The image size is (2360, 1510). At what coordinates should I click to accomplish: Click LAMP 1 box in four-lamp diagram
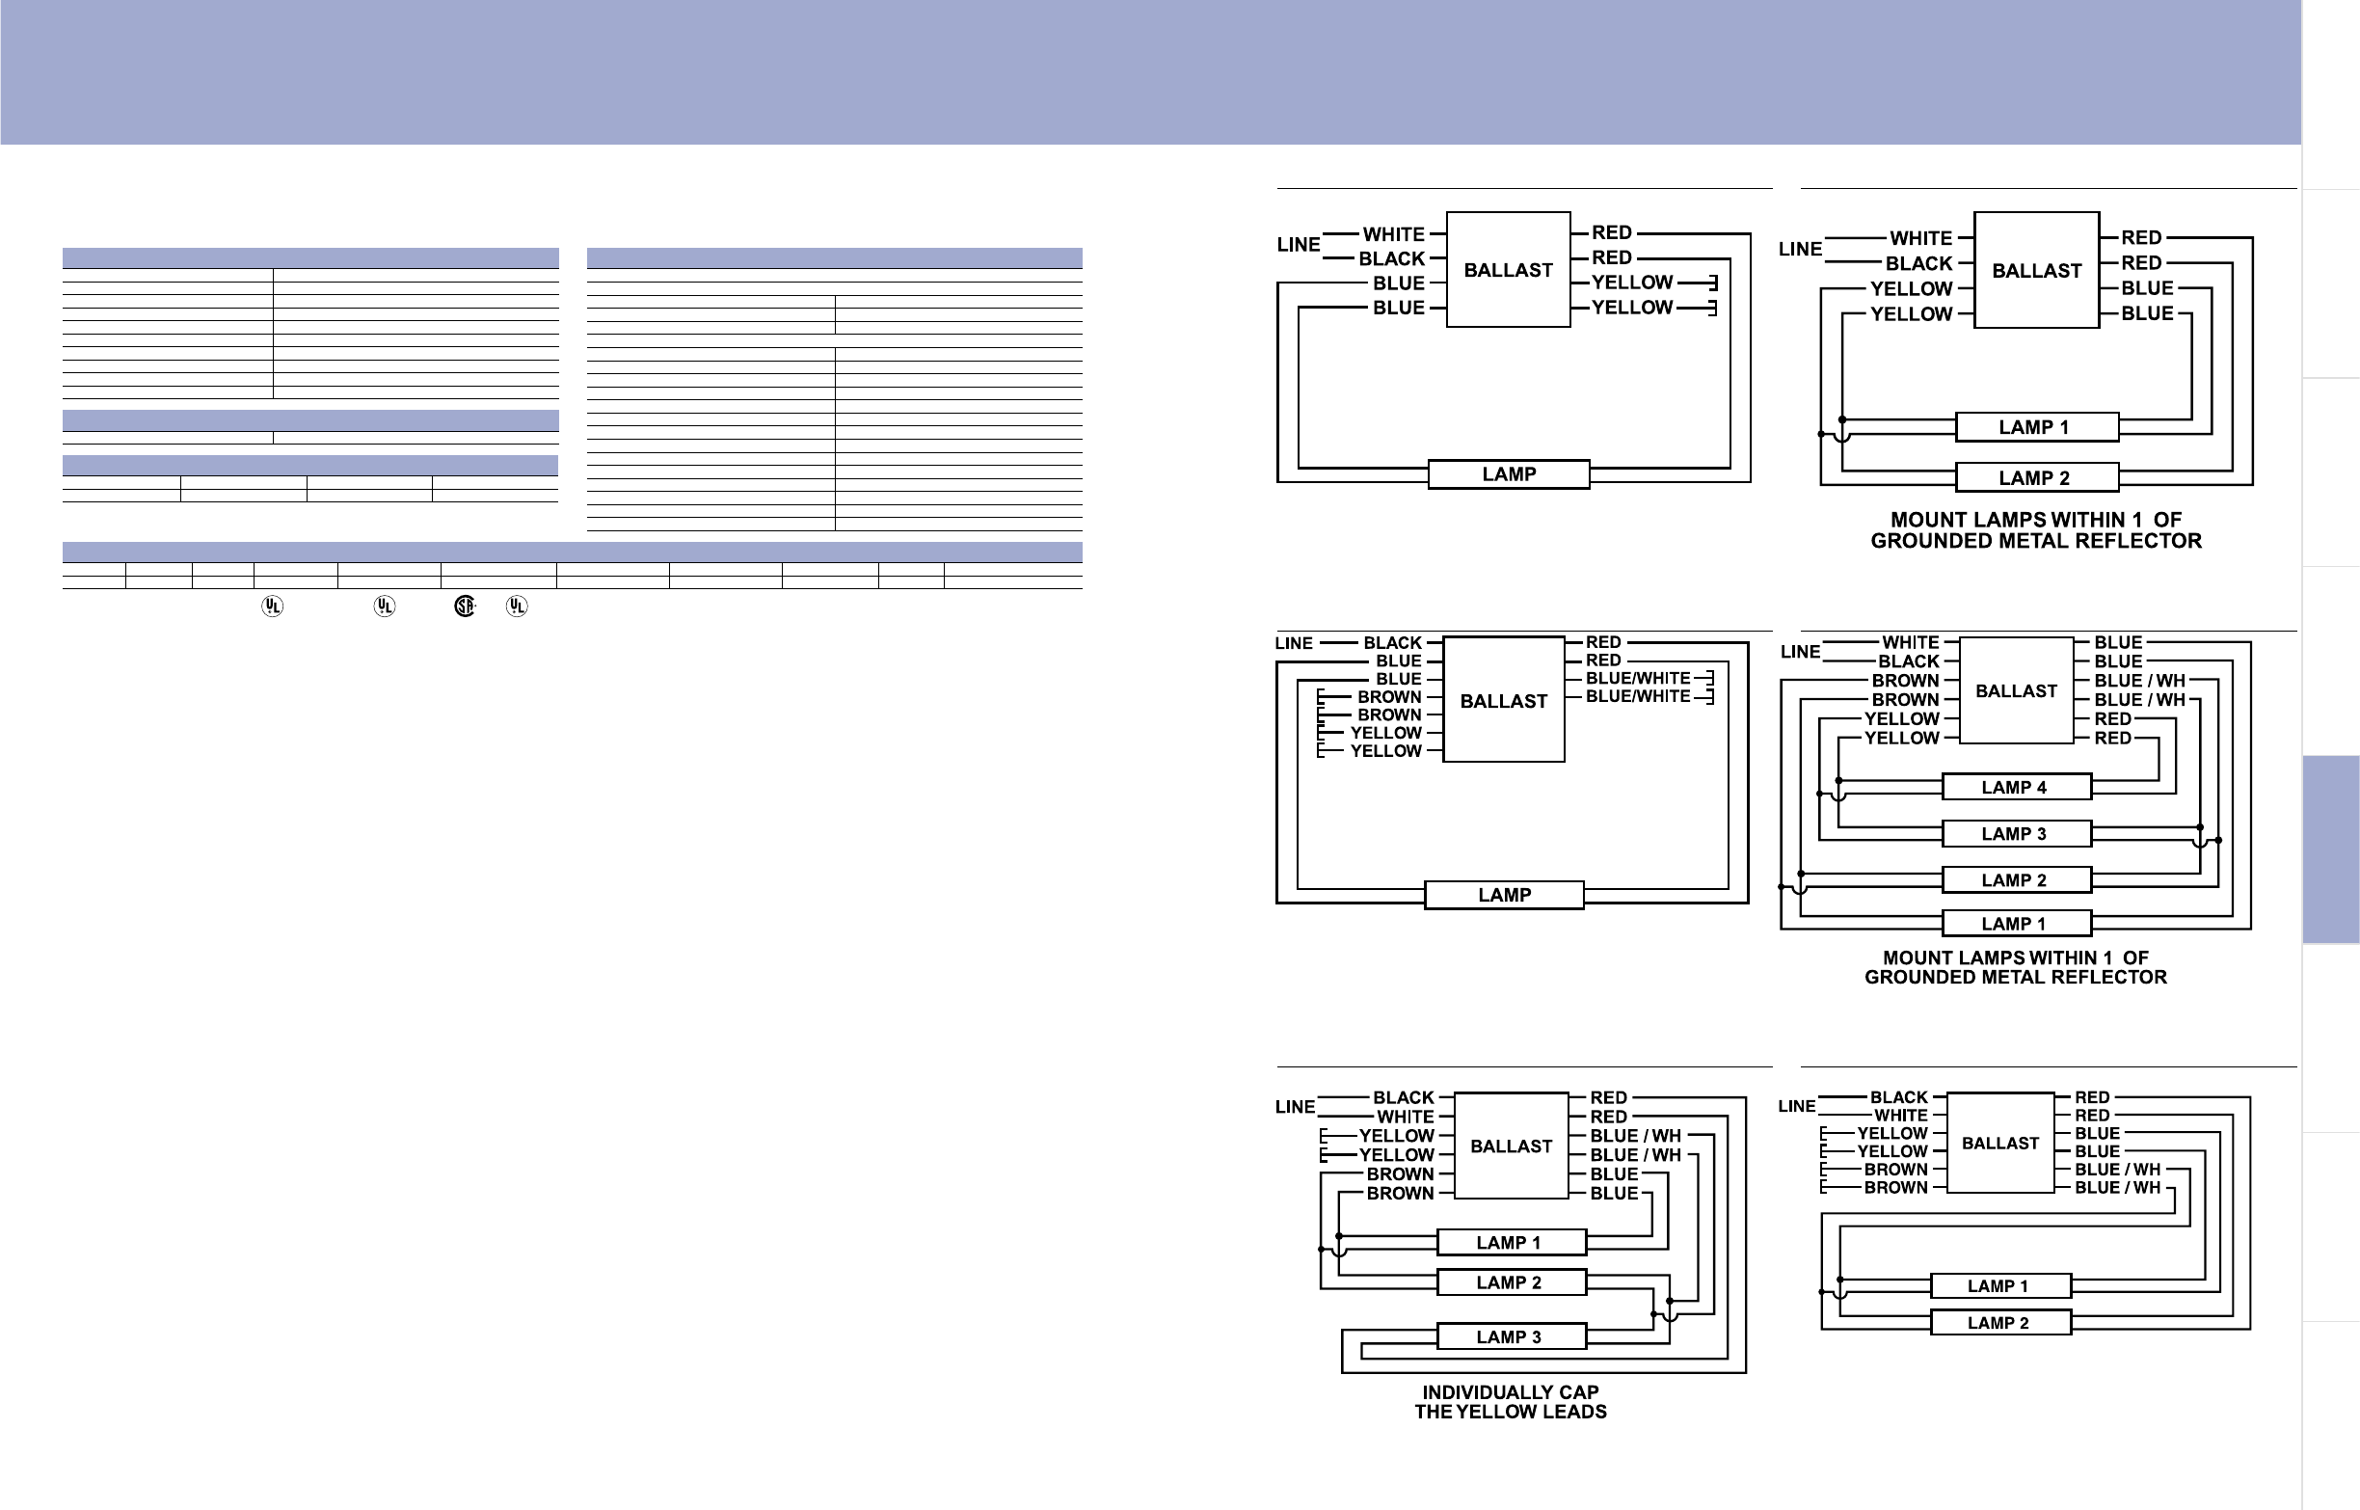point(2016,924)
